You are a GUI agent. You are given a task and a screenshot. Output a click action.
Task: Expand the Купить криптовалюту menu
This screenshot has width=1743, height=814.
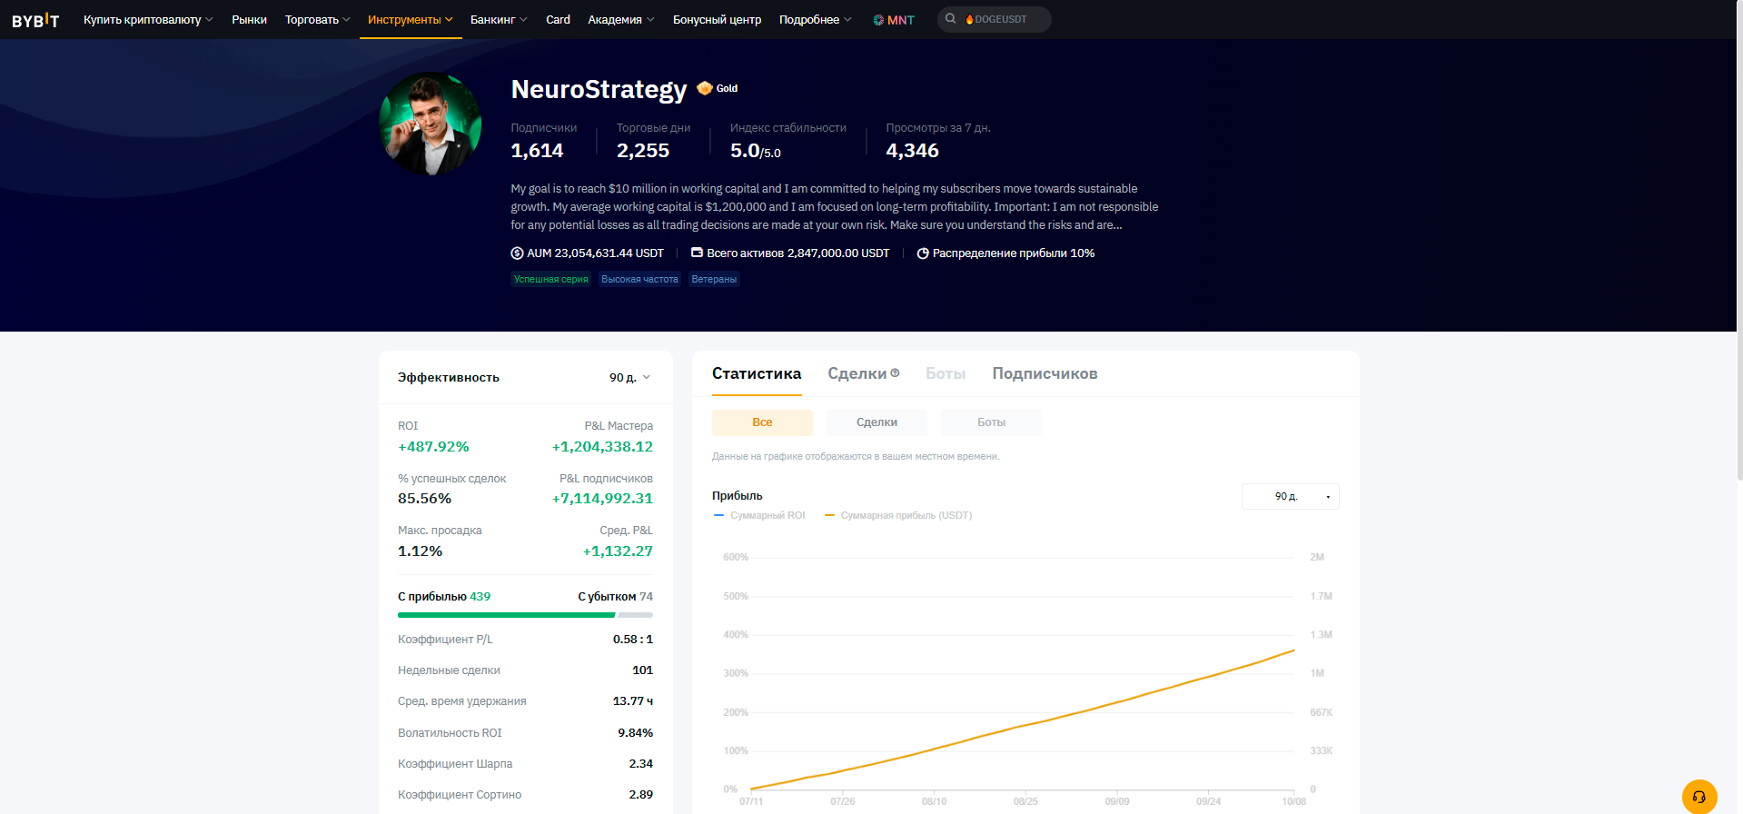pos(147,20)
